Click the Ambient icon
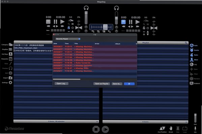This screenshot has width=202, height=134. tap(192, 83)
